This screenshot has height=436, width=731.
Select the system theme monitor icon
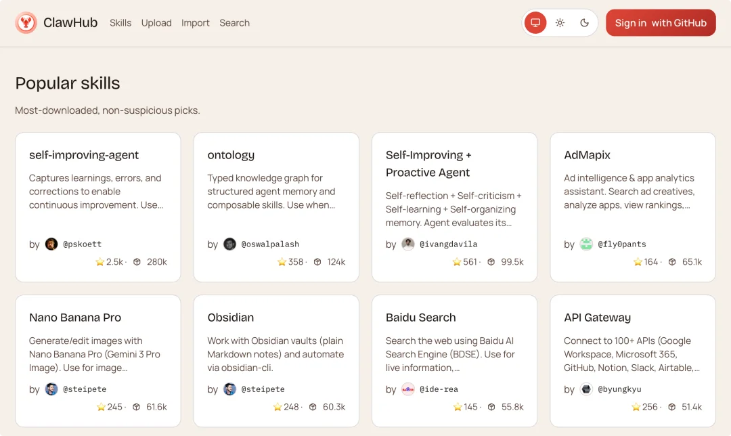click(535, 23)
